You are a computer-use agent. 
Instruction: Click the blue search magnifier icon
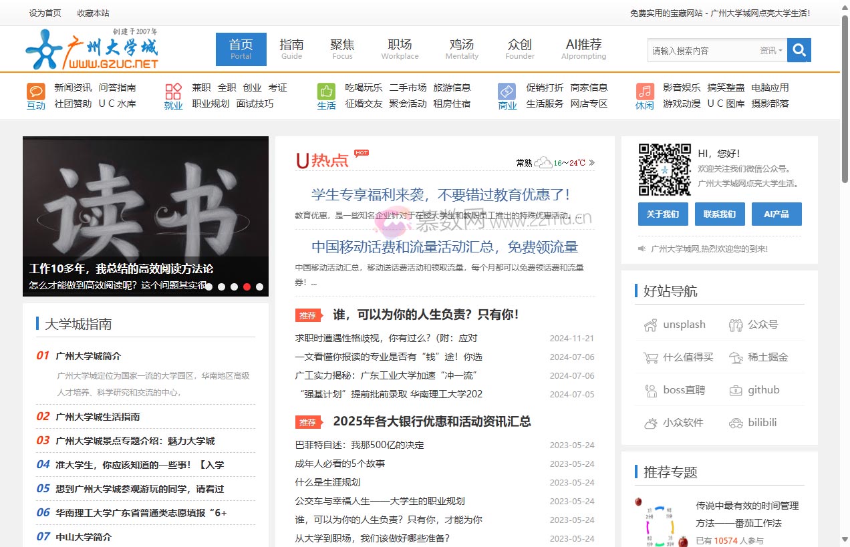799,50
